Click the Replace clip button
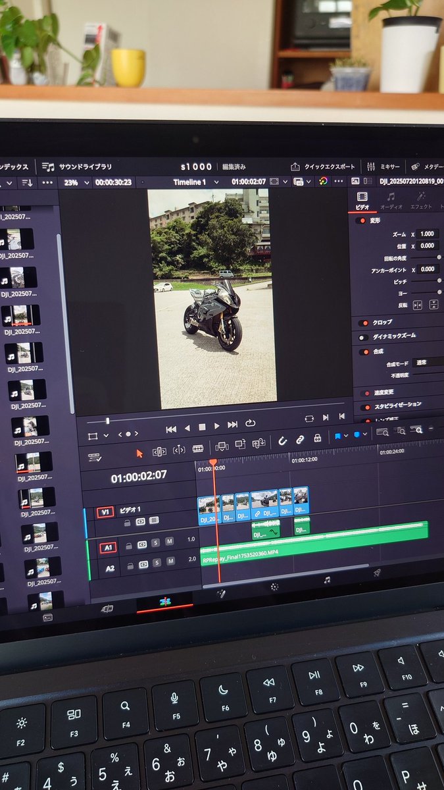The image size is (444, 790). click(259, 443)
